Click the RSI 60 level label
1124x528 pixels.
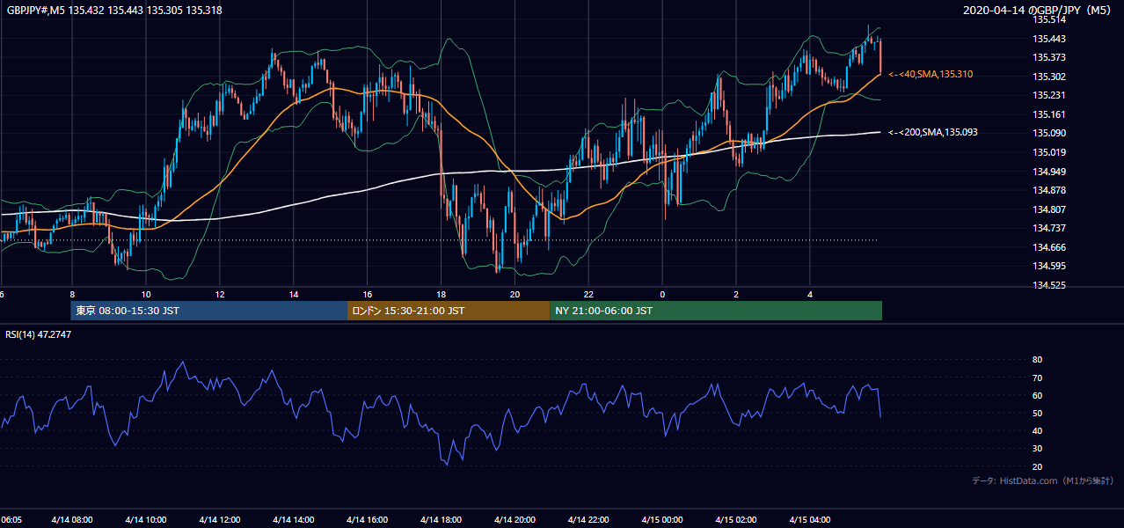pyautogui.click(x=1037, y=395)
